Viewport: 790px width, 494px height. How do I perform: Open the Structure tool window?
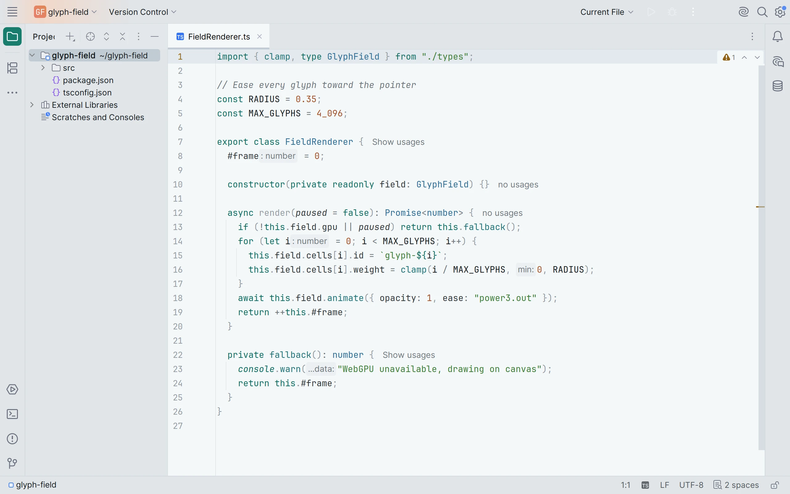coord(12,68)
